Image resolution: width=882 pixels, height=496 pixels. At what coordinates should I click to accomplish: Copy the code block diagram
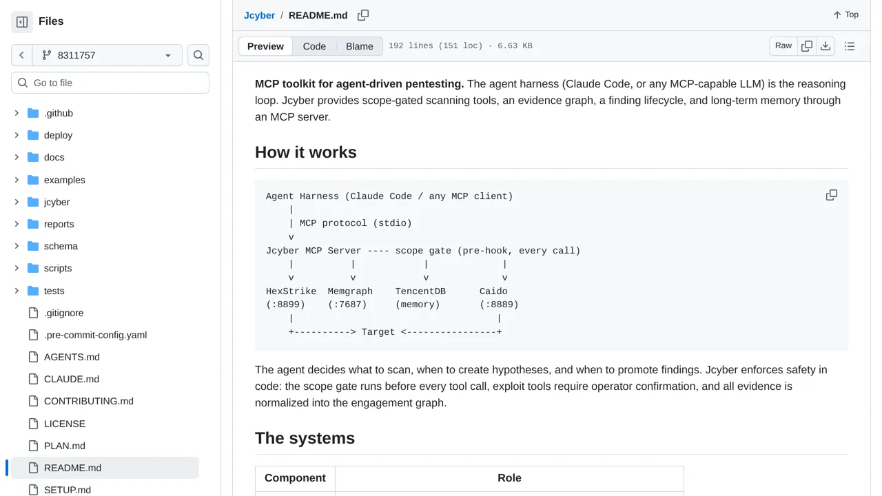point(832,195)
